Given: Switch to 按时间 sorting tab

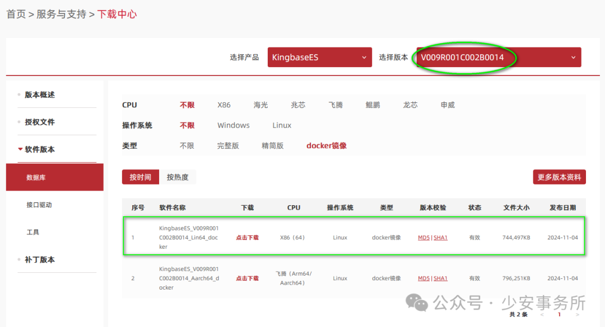Looking at the screenshot, I should click(x=140, y=177).
